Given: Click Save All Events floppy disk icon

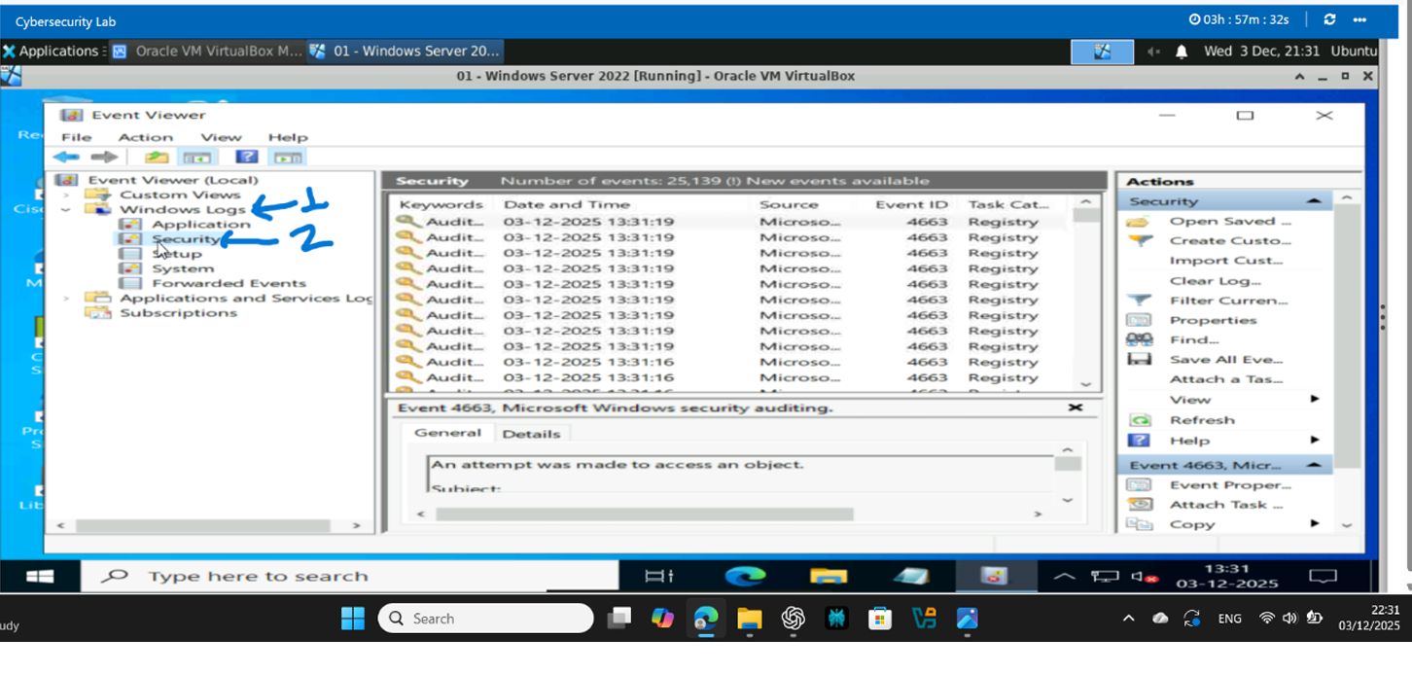Looking at the screenshot, I should pos(1139,360).
